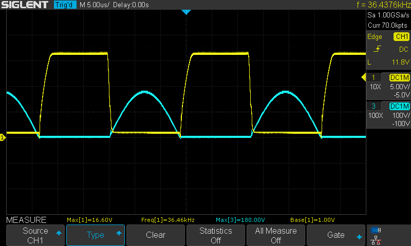Click the Base[1]=1.00V measurement
This screenshot has width=411, height=246.
click(x=312, y=220)
